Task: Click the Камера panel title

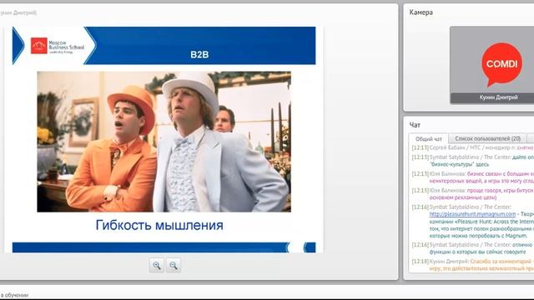Action: 421,12
